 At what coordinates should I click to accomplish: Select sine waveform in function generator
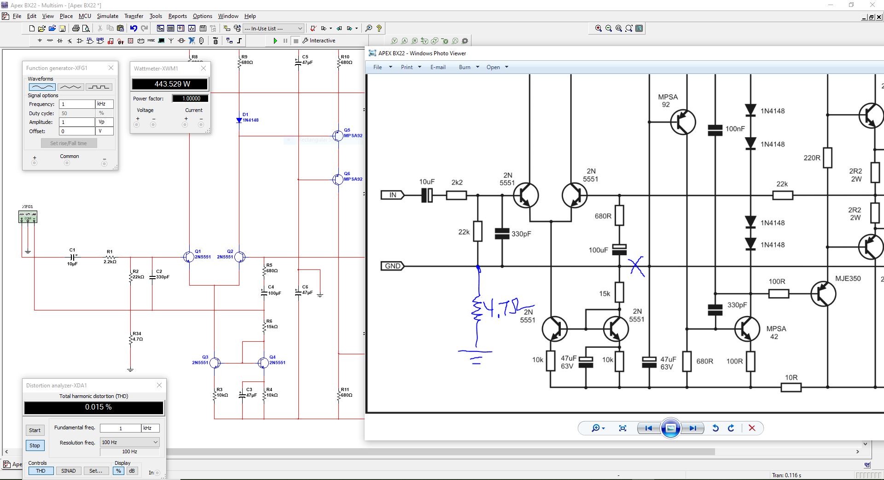(x=42, y=87)
